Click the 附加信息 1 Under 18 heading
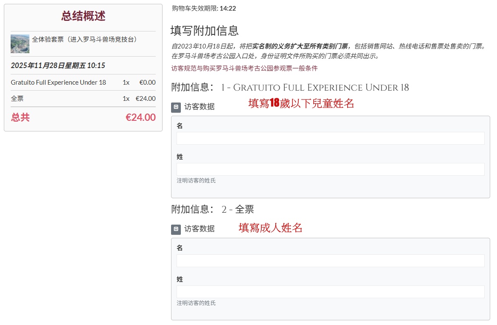The height and width of the screenshot is (325, 497). (x=290, y=88)
